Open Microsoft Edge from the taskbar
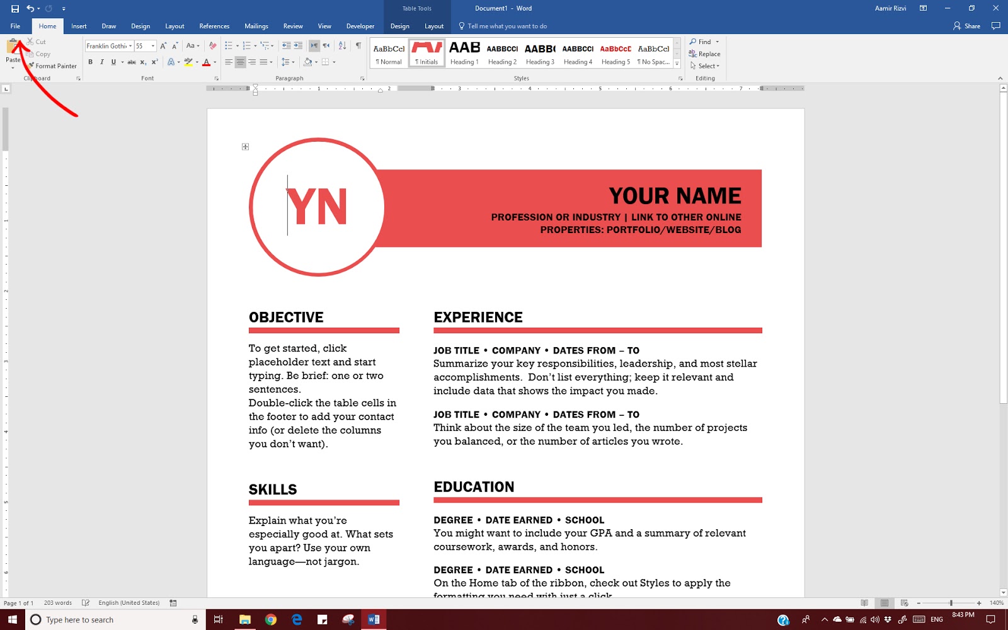 point(297,619)
